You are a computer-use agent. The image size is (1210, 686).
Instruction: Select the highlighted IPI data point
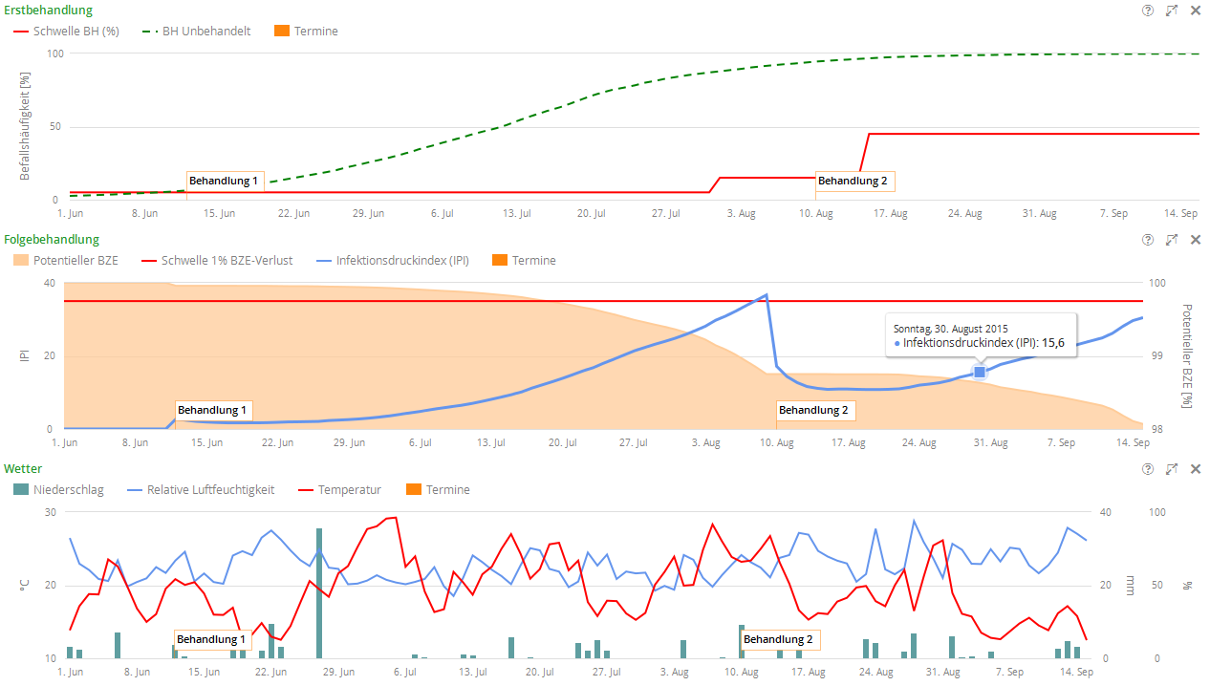[979, 372]
